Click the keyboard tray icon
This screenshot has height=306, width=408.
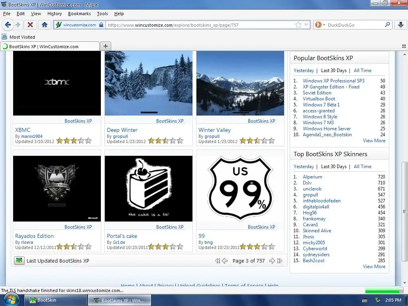(x=365, y=300)
